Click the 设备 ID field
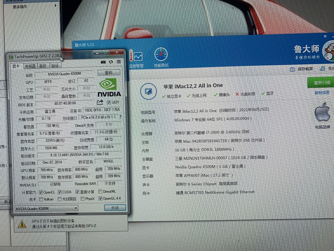334x251 pixels. tap(102, 110)
